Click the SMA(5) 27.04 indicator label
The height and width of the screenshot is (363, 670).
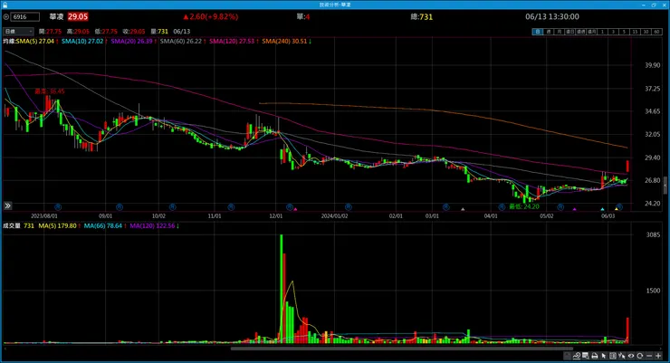pyautogui.click(x=37, y=41)
